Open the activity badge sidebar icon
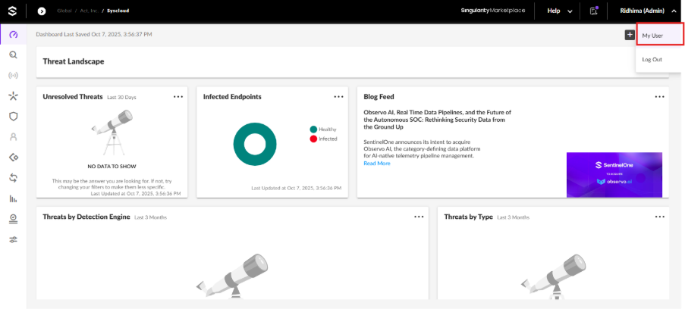The height and width of the screenshot is (309, 685). (13, 219)
